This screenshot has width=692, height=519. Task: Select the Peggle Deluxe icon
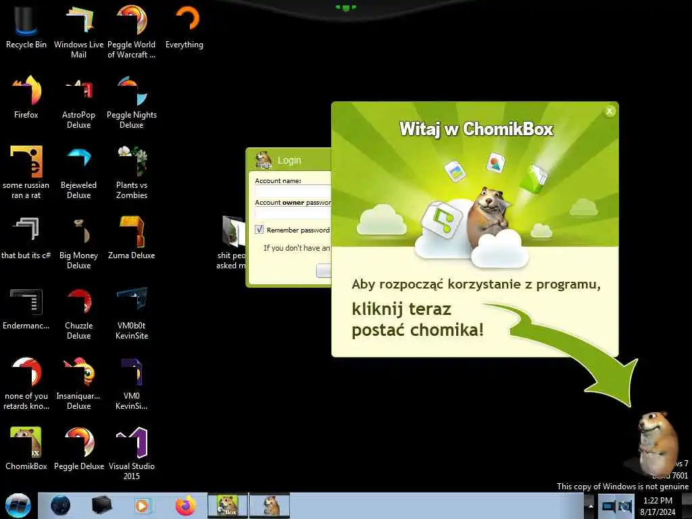pyautogui.click(x=78, y=448)
